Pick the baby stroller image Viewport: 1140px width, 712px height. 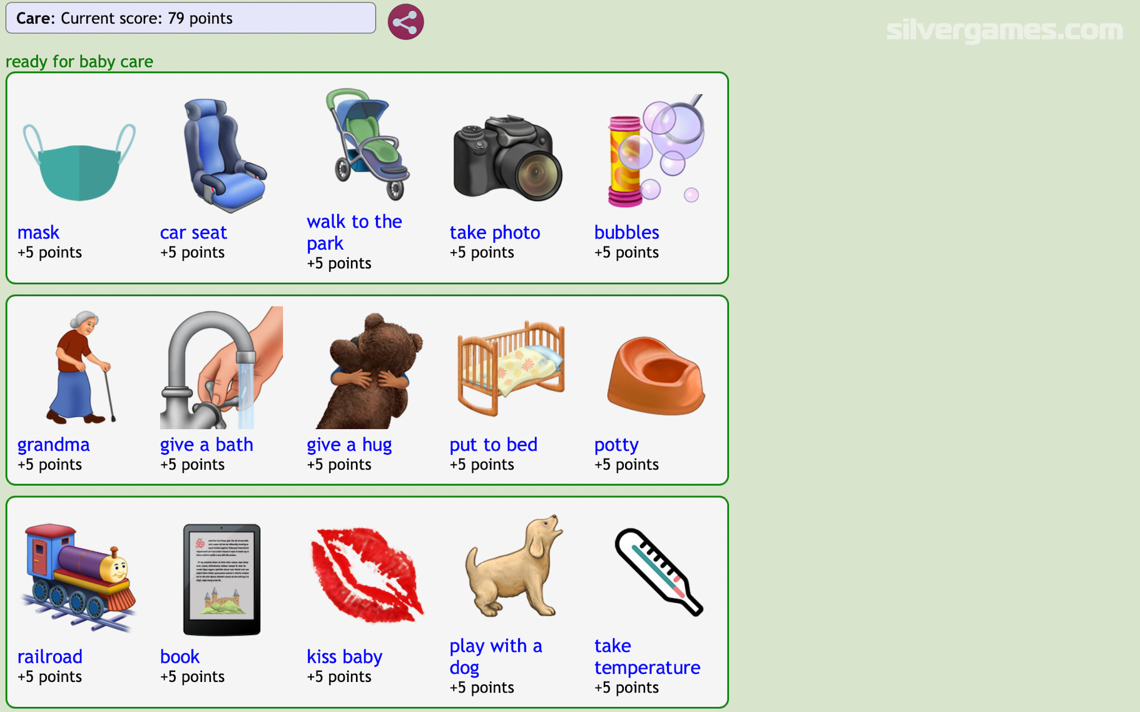367,145
